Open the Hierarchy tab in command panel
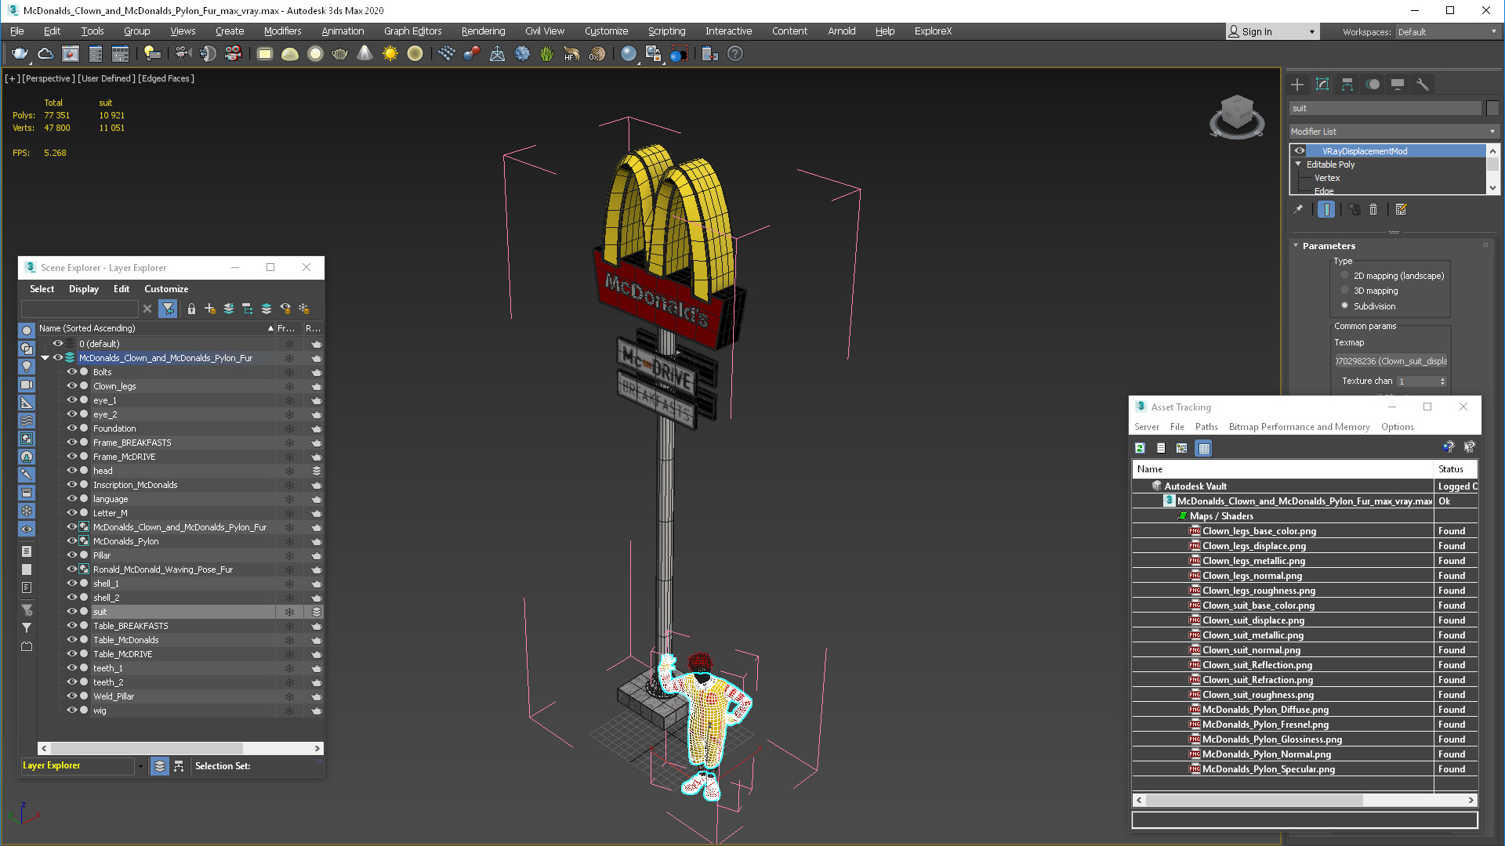 [x=1347, y=85]
